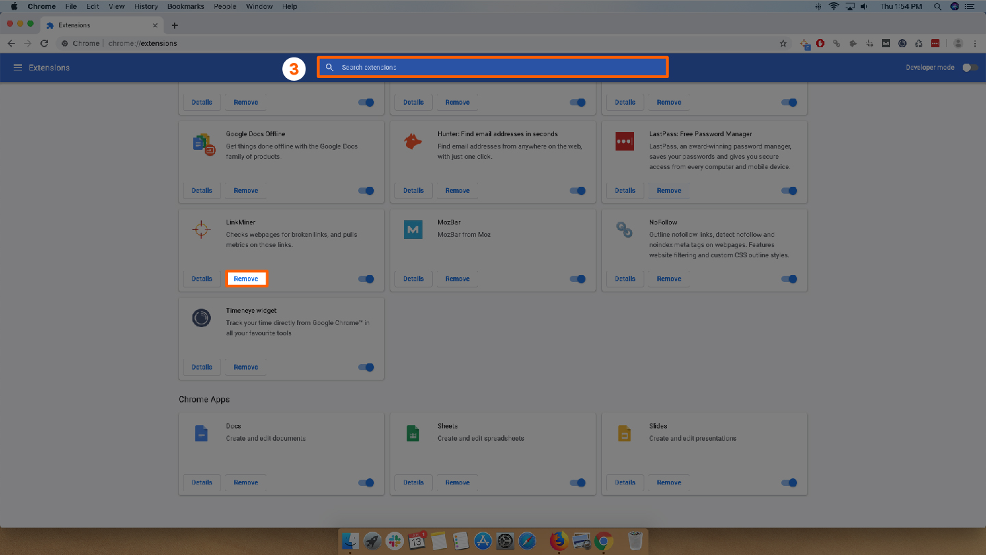Disable Google Docs Offline extension toggle
The height and width of the screenshot is (555, 986).
[366, 190]
